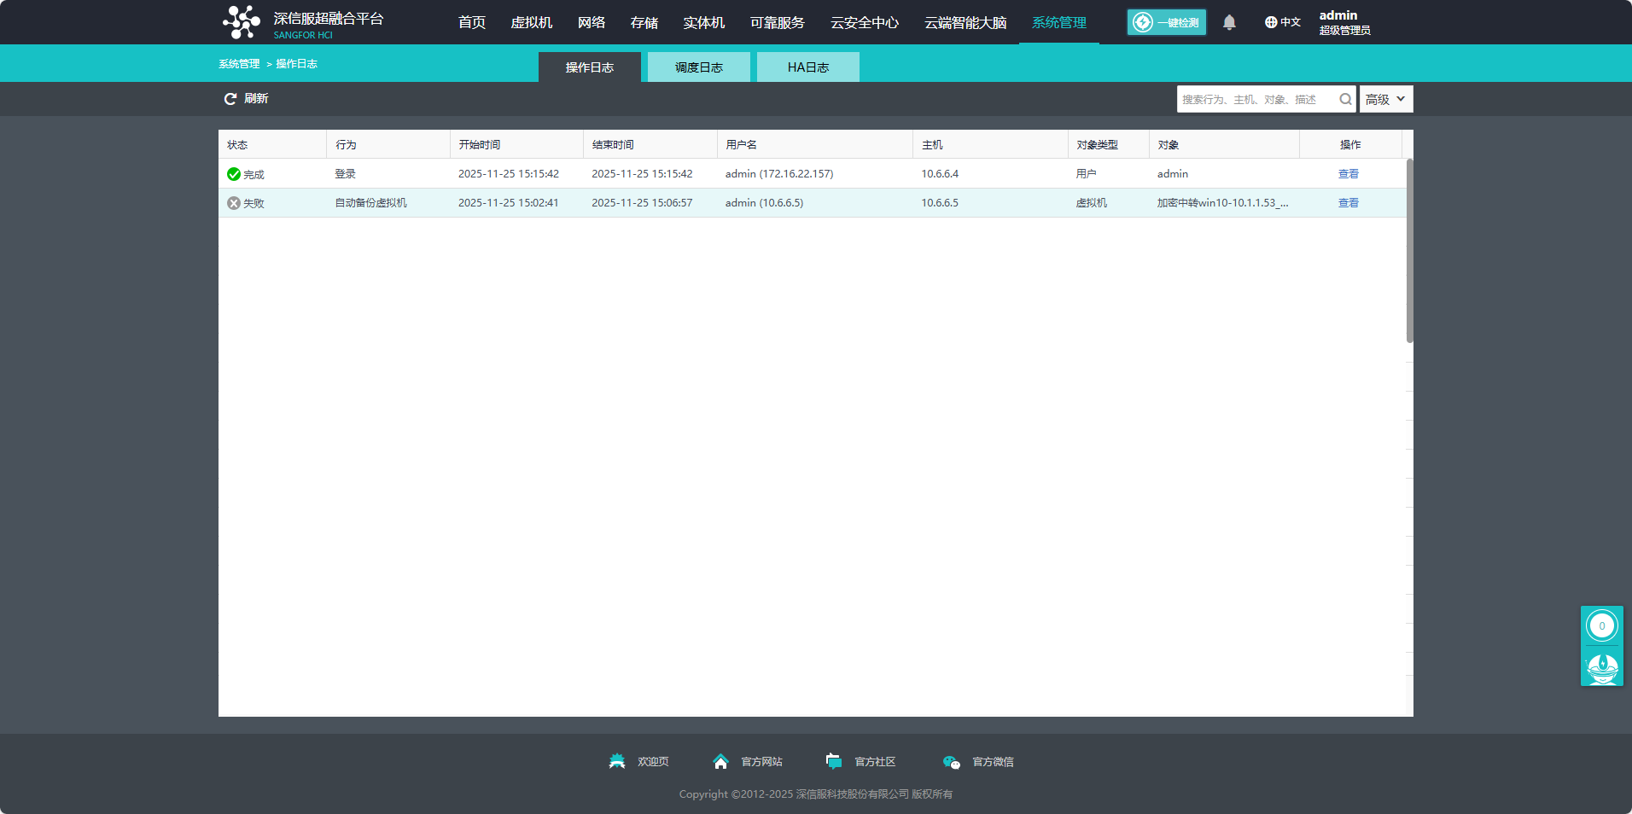The width and height of the screenshot is (1632, 814).
Task: Open the 欢迎页 footer link
Action: (653, 762)
